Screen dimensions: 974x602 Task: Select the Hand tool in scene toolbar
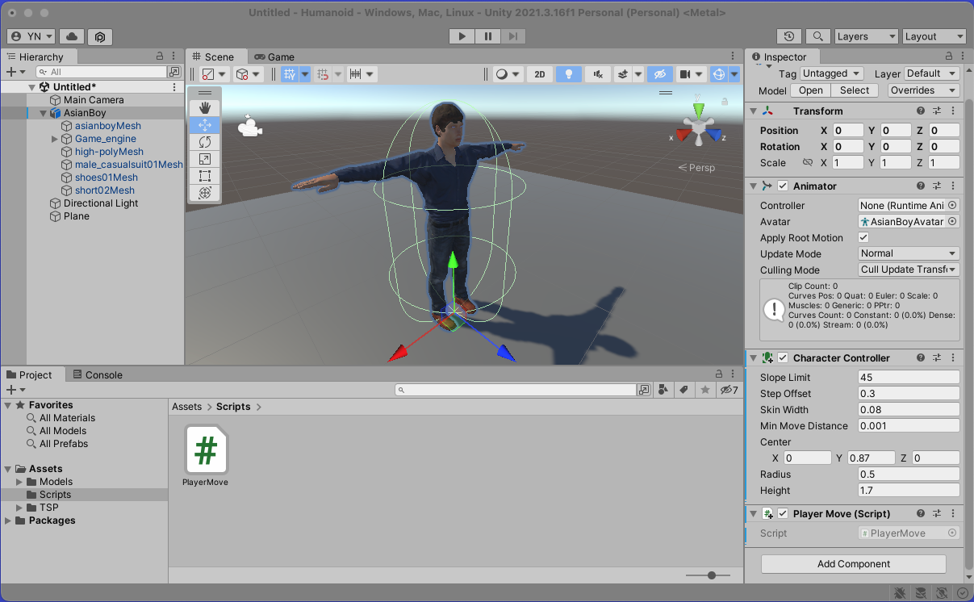205,108
